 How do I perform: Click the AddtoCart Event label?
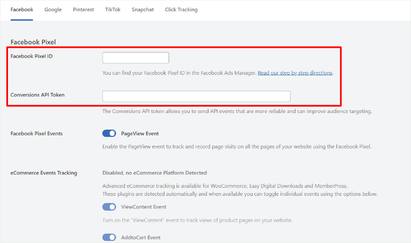pos(141,238)
